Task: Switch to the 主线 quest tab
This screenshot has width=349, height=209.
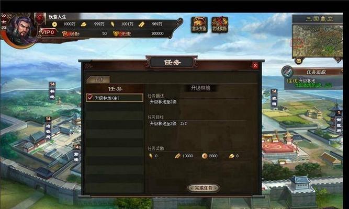Action: tap(99, 79)
